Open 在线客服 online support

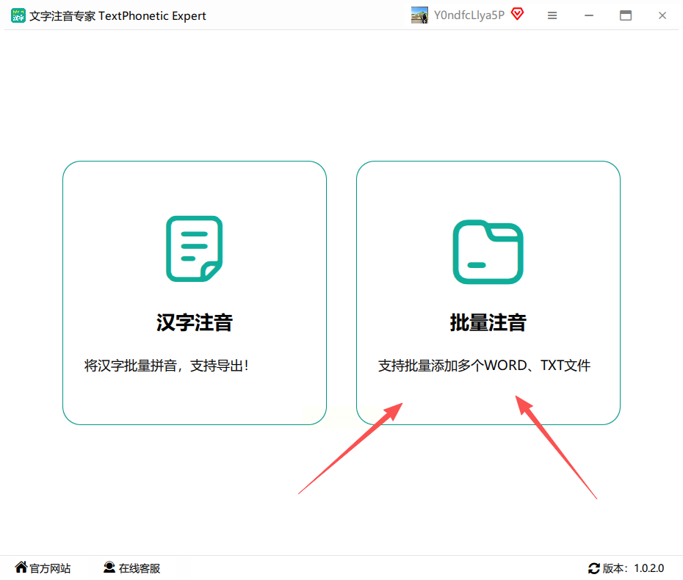point(140,568)
